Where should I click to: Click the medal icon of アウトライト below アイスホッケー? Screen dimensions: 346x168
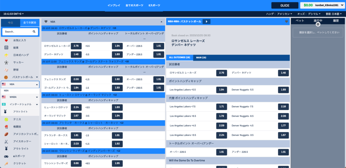[x=6, y=149]
